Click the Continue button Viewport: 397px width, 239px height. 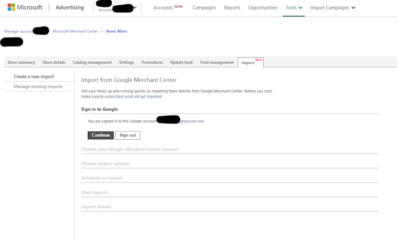[x=101, y=135]
